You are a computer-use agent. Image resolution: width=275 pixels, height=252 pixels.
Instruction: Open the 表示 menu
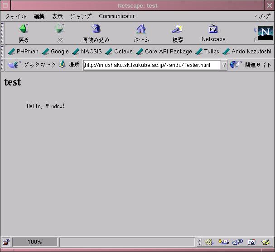(57, 16)
